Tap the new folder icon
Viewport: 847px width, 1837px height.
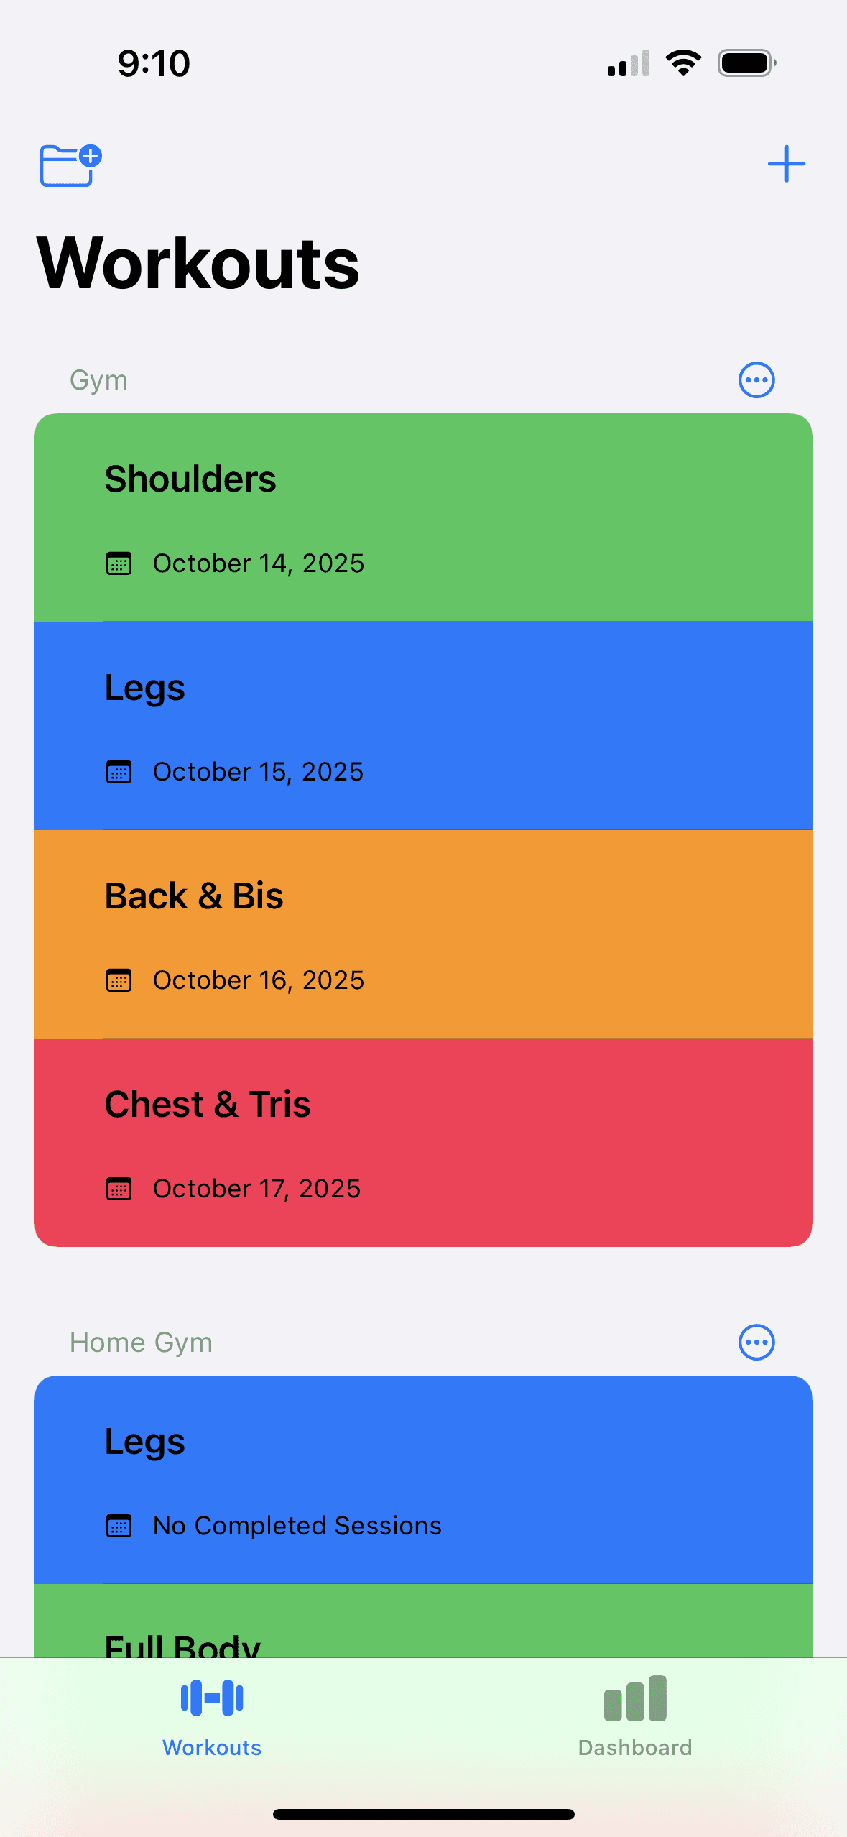(70, 165)
